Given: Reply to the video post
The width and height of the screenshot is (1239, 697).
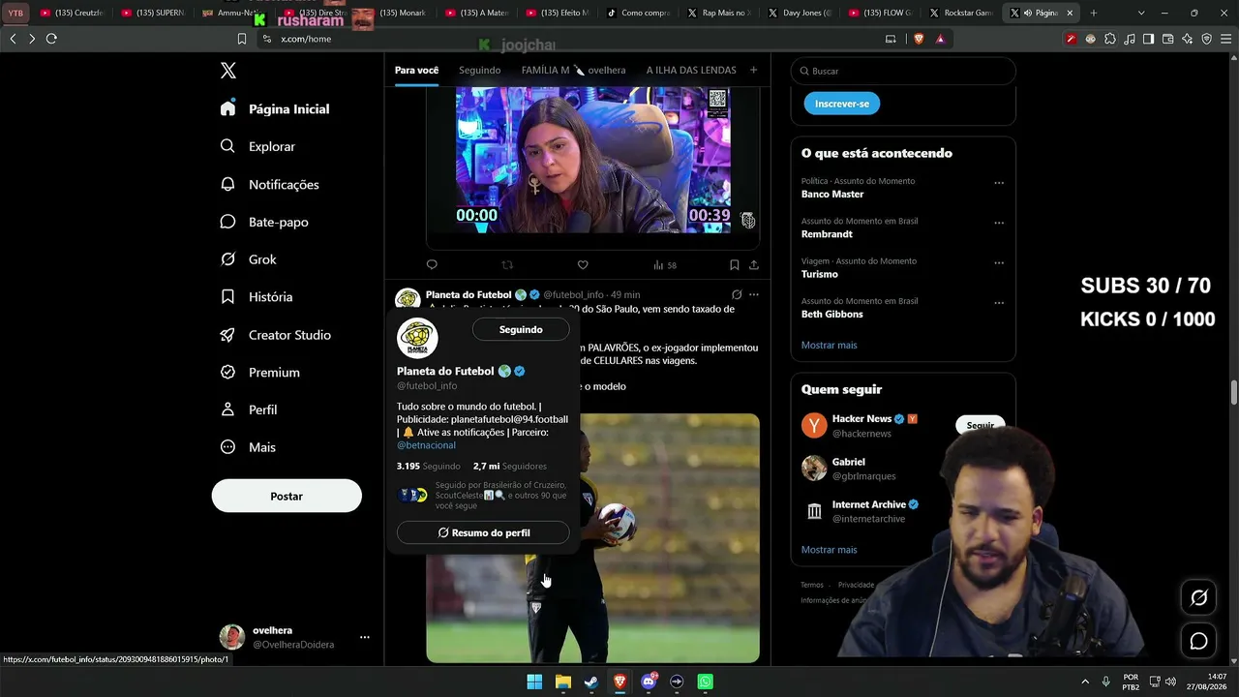Looking at the screenshot, I should [x=432, y=264].
